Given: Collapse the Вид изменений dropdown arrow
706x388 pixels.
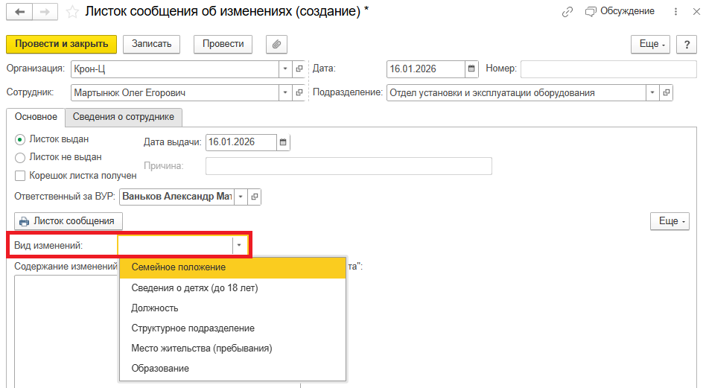Looking at the screenshot, I should (239, 245).
